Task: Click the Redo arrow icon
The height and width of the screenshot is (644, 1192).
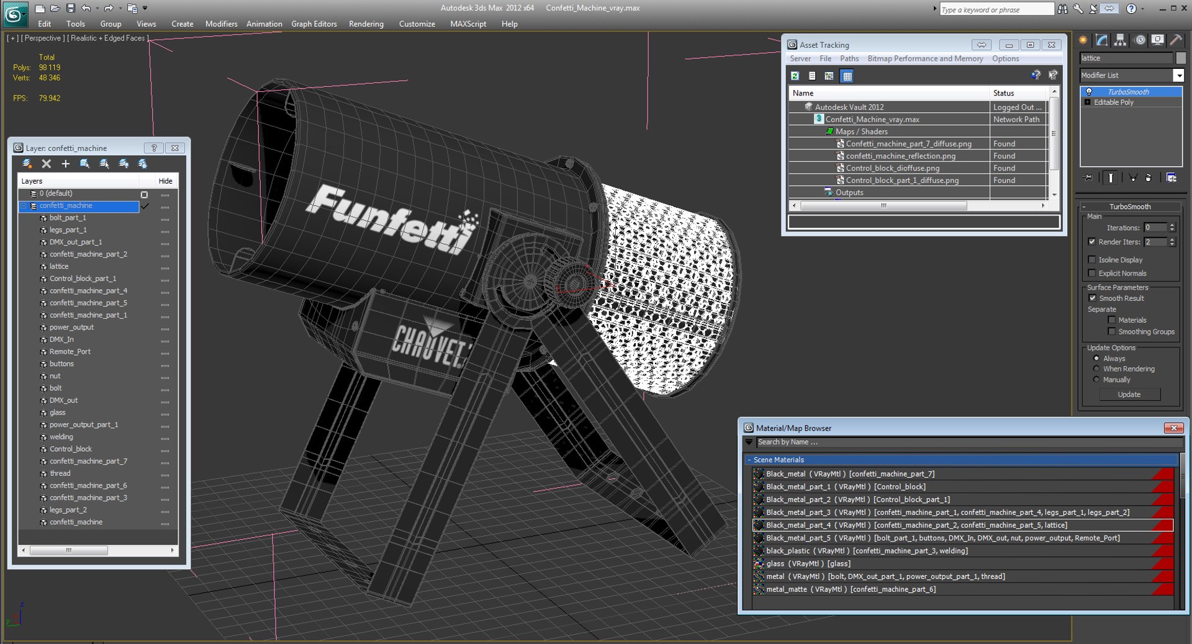Action: click(109, 8)
